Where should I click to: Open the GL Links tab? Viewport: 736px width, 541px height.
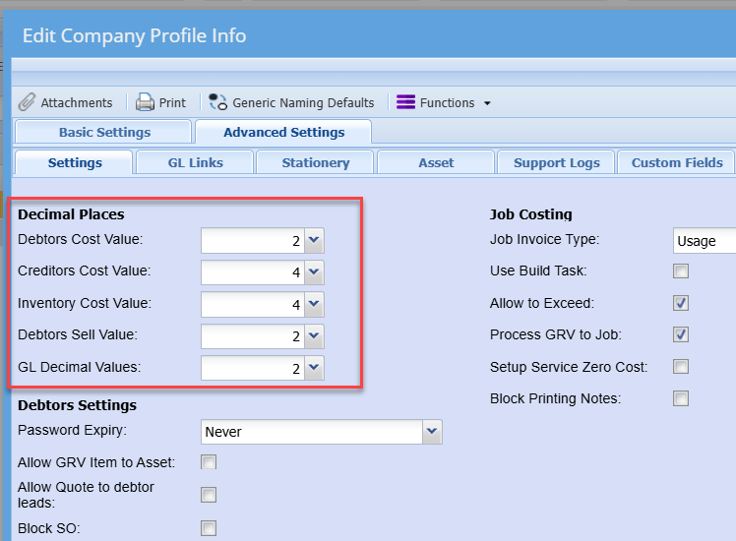pos(195,162)
